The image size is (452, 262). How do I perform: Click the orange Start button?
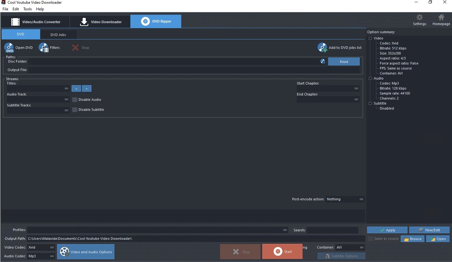(x=282, y=252)
